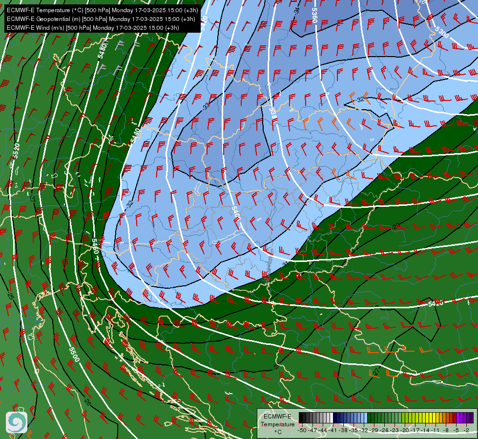The image size is (478, 439).
Task: Click the -38 tick label in legend
Action: (343, 430)
